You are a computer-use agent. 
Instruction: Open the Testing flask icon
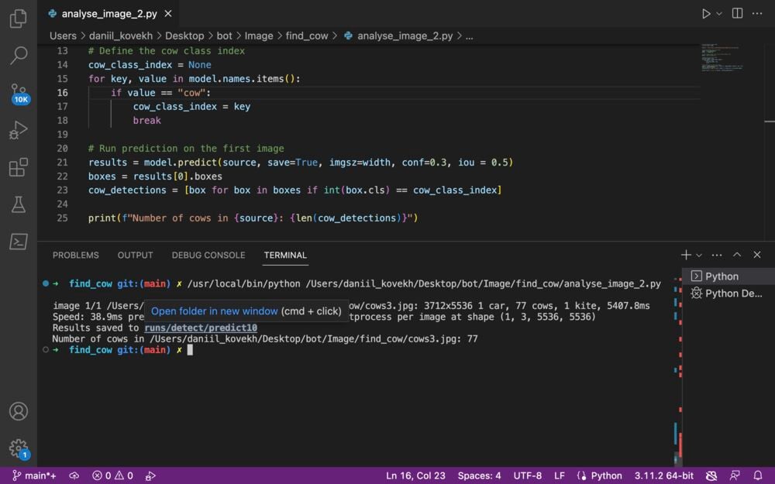click(19, 204)
